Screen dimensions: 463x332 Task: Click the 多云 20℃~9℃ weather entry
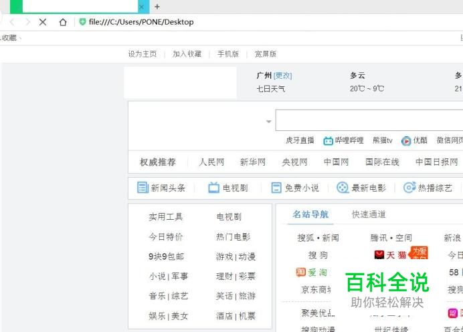pos(367,82)
